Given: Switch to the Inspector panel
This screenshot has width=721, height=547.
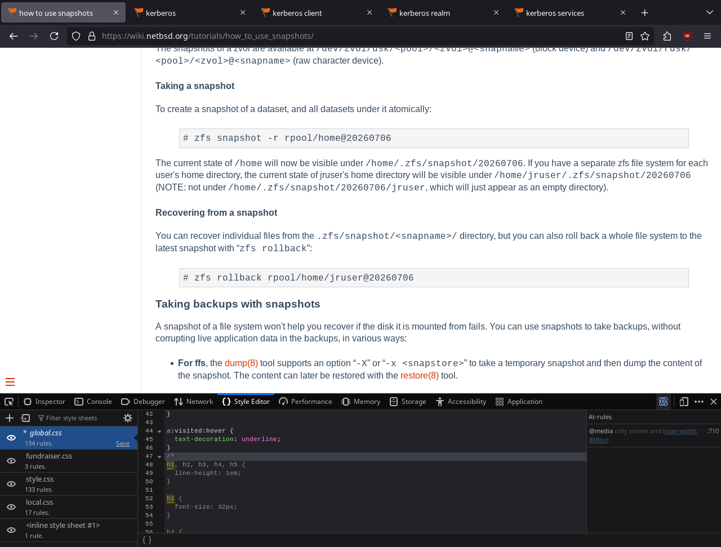Looking at the screenshot, I should coord(44,402).
